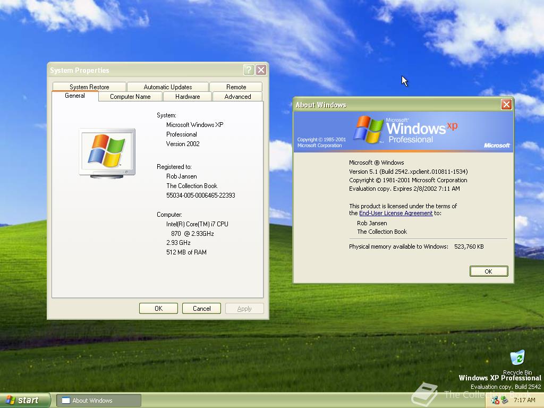The image size is (544, 408).
Task: Click the 'Evaluation copy. Expires 2/8/2002' line
Action: click(x=404, y=189)
